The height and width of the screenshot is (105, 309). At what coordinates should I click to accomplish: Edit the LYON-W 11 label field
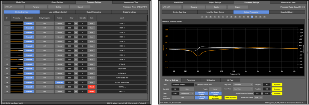pos(122,69)
